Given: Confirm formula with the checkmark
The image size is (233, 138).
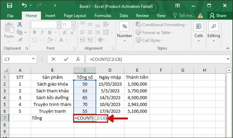Looking at the screenshot, I should (66, 59).
